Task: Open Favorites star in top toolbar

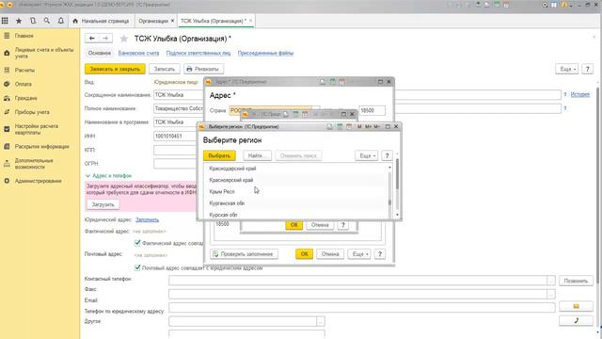Action: tap(19, 21)
